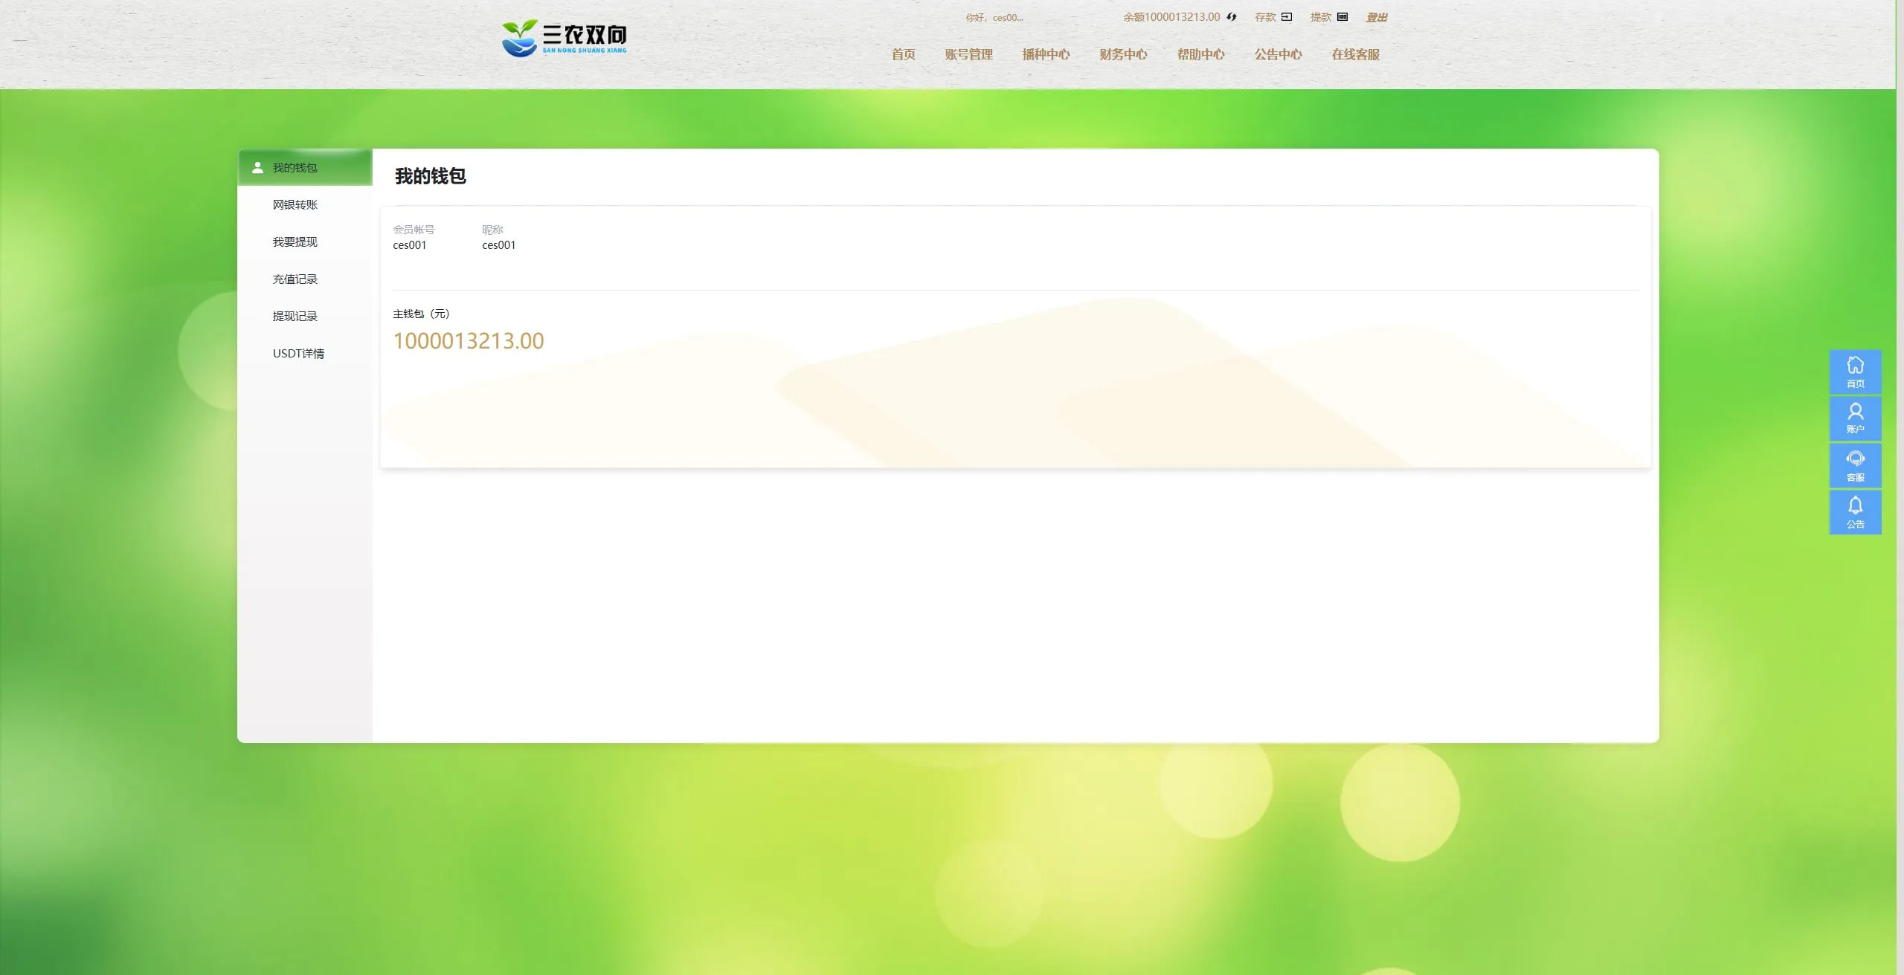Viewport: 1904px width, 975px height.
Task: Select 网银转账 in sidebar
Action: pyautogui.click(x=305, y=204)
